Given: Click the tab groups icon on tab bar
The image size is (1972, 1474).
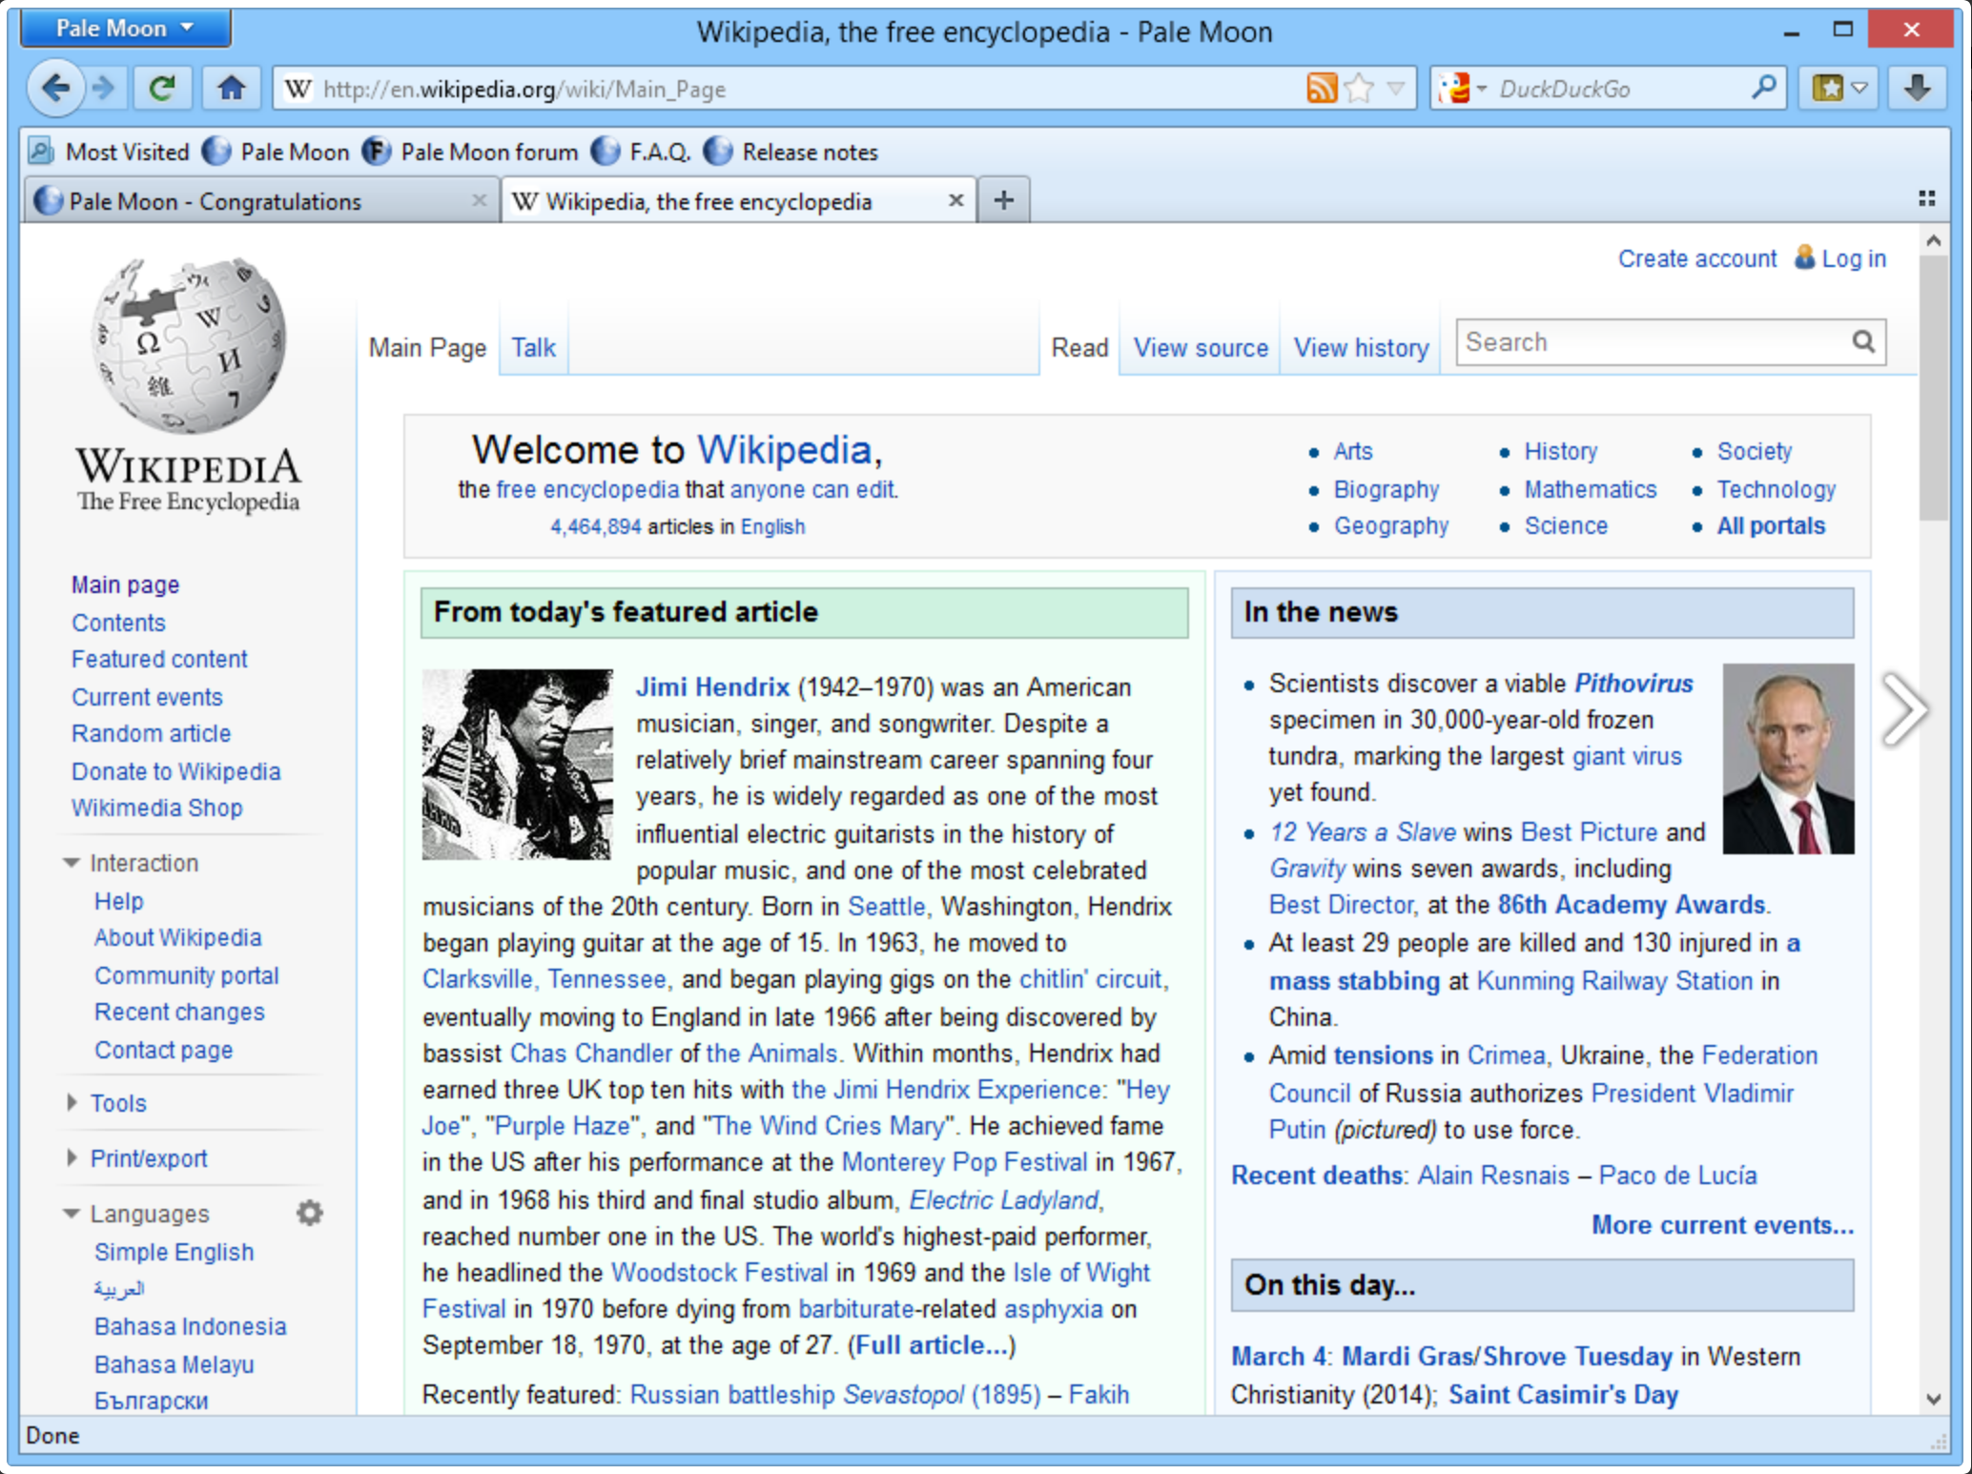Looking at the screenshot, I should (x=1929, y=198).
